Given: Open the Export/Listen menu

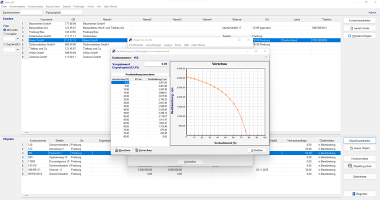Looking at the screenshot, I should pyautogui.click(x=52, y=6).
